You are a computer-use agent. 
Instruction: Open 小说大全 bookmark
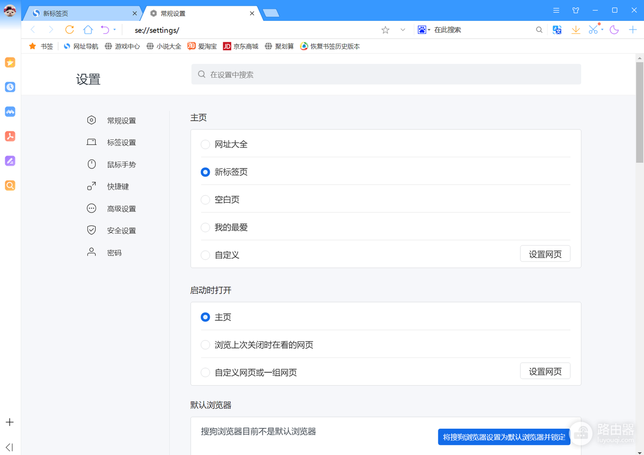click(164, 47)
